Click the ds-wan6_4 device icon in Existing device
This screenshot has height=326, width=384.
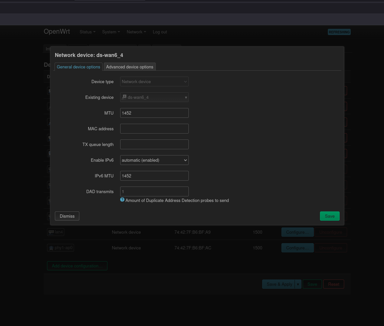click(x=124, y=97)
